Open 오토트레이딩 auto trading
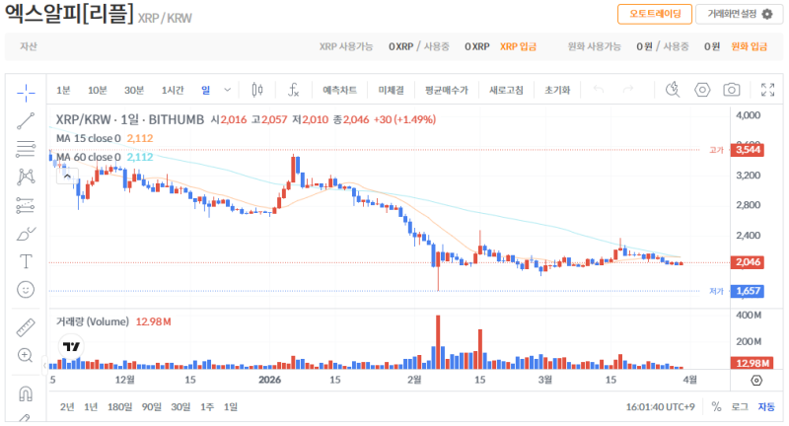The width and height of the screenshot is (789, 426). pyautogui.click(x=655, y=14)
